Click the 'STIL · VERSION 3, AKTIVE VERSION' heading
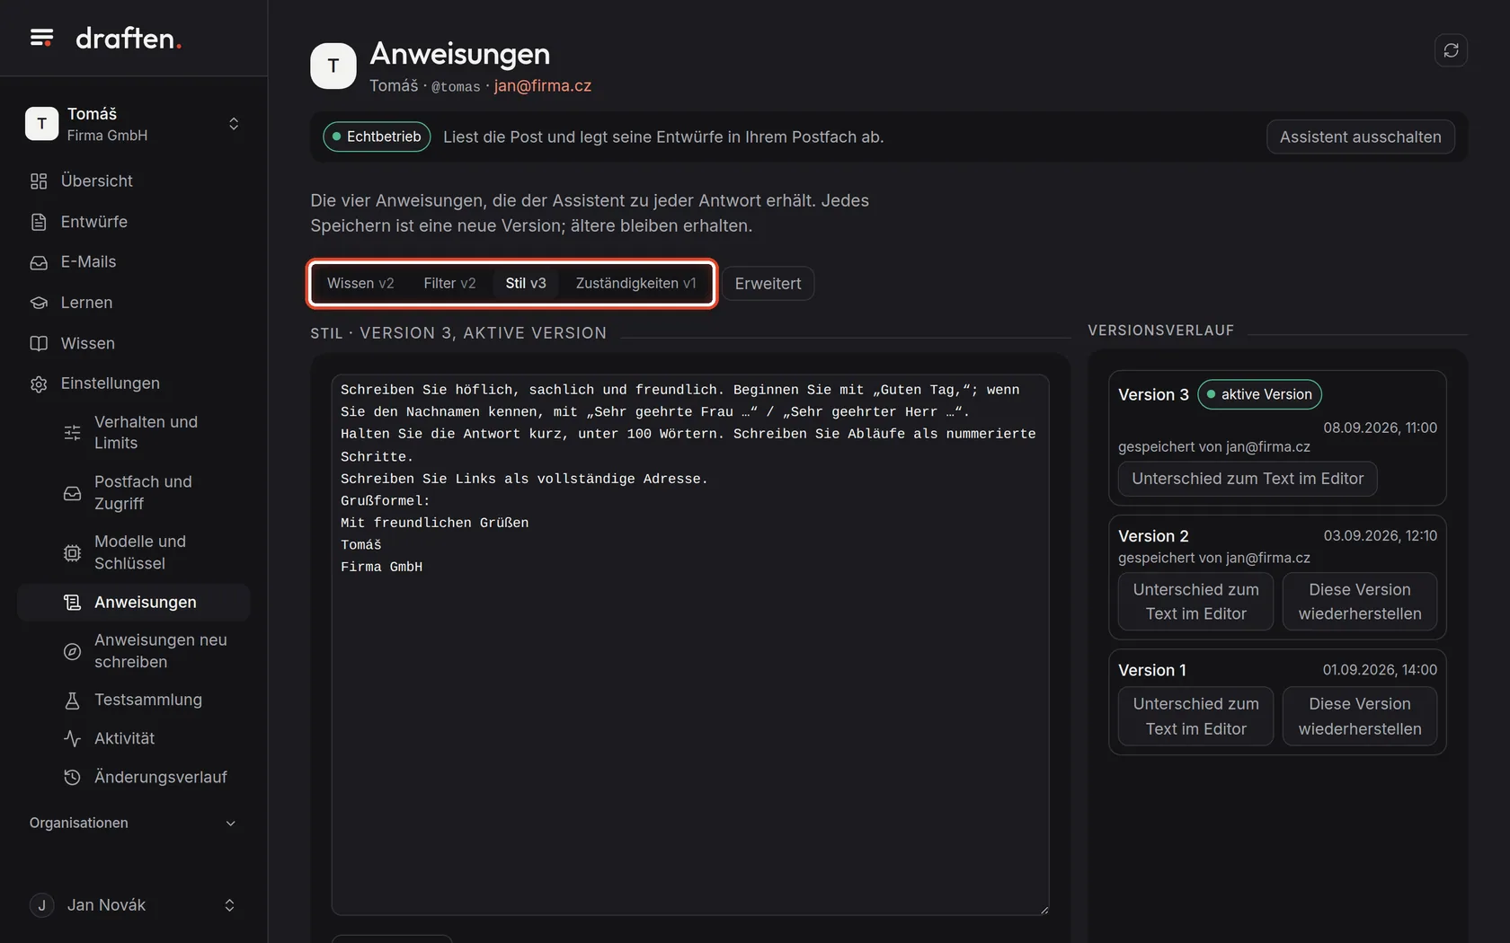This screenshot has width=1510, height=943. point(458,333)
